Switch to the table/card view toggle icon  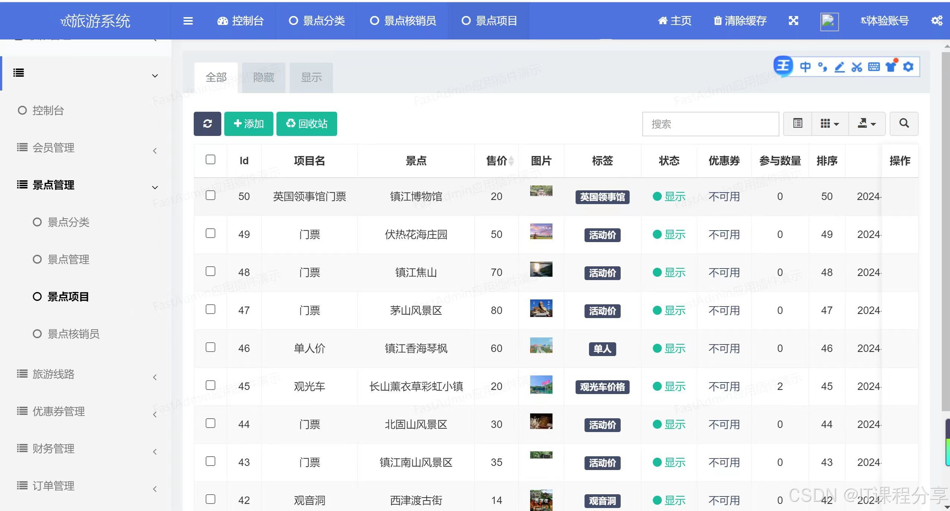798,124
